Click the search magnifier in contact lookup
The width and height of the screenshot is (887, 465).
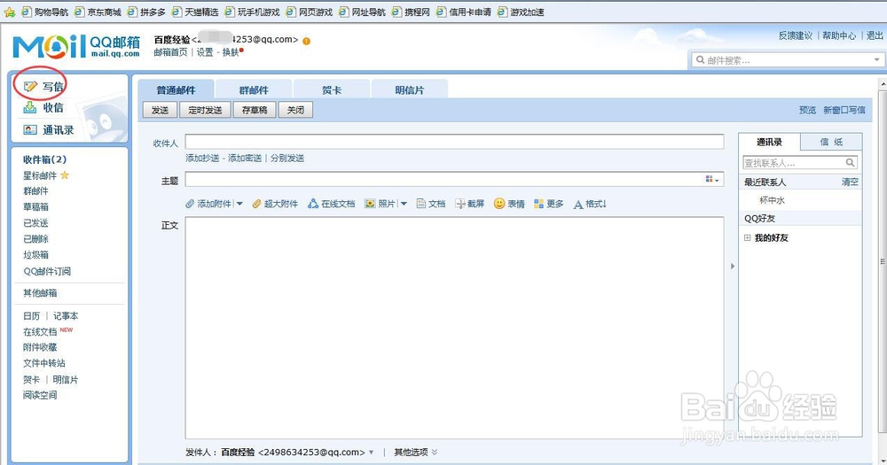850,163
